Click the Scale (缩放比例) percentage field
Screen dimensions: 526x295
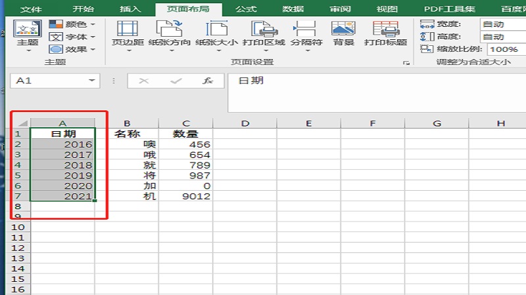click(x=505, y=49)
